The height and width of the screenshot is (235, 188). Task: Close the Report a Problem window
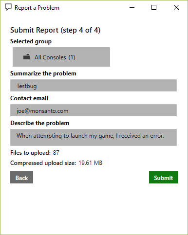pos(176,7)
